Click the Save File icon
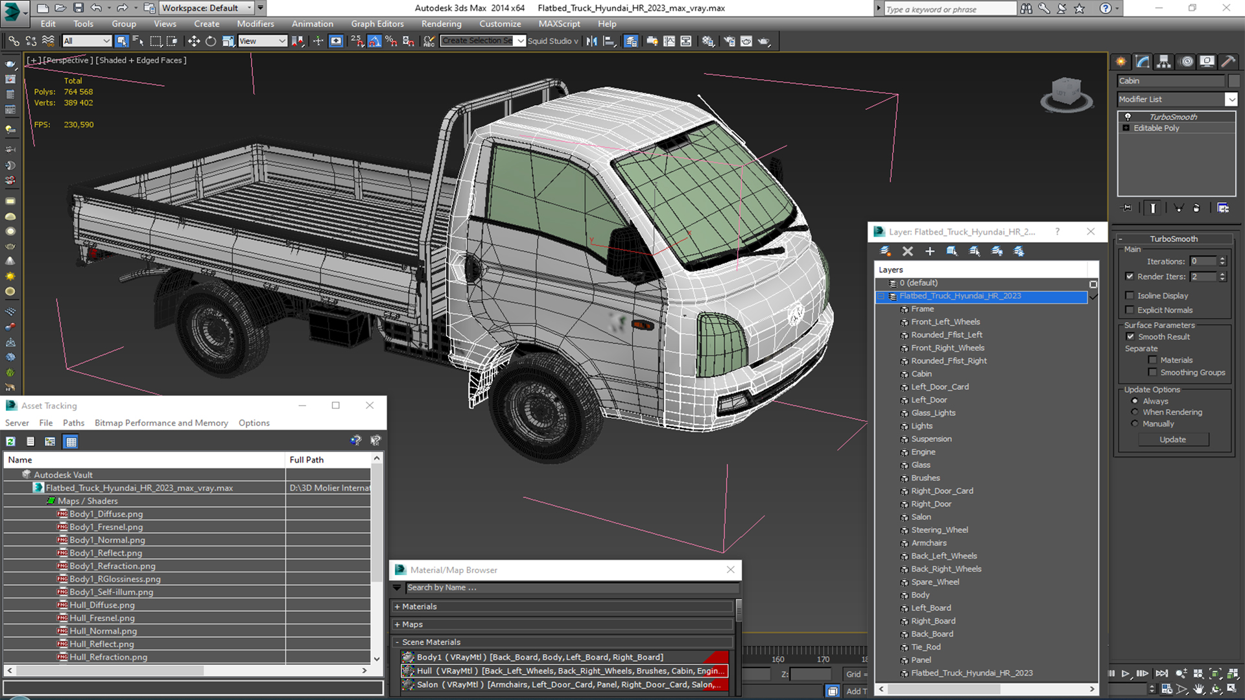This screenshot has height=700, width=1245. click(78, 8)
